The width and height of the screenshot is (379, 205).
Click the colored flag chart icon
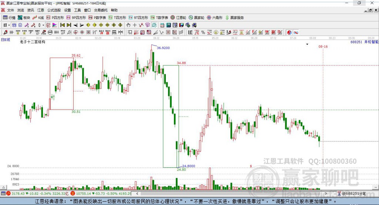coord(55,25)
